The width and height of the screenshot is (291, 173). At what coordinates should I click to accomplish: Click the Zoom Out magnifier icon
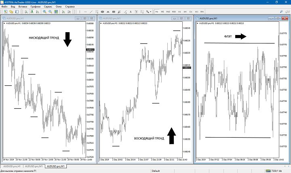50,12
